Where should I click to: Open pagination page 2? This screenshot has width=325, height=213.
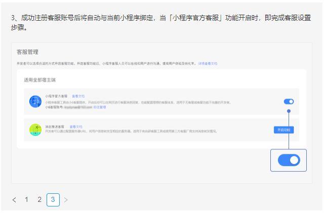(x=39, y=199)
